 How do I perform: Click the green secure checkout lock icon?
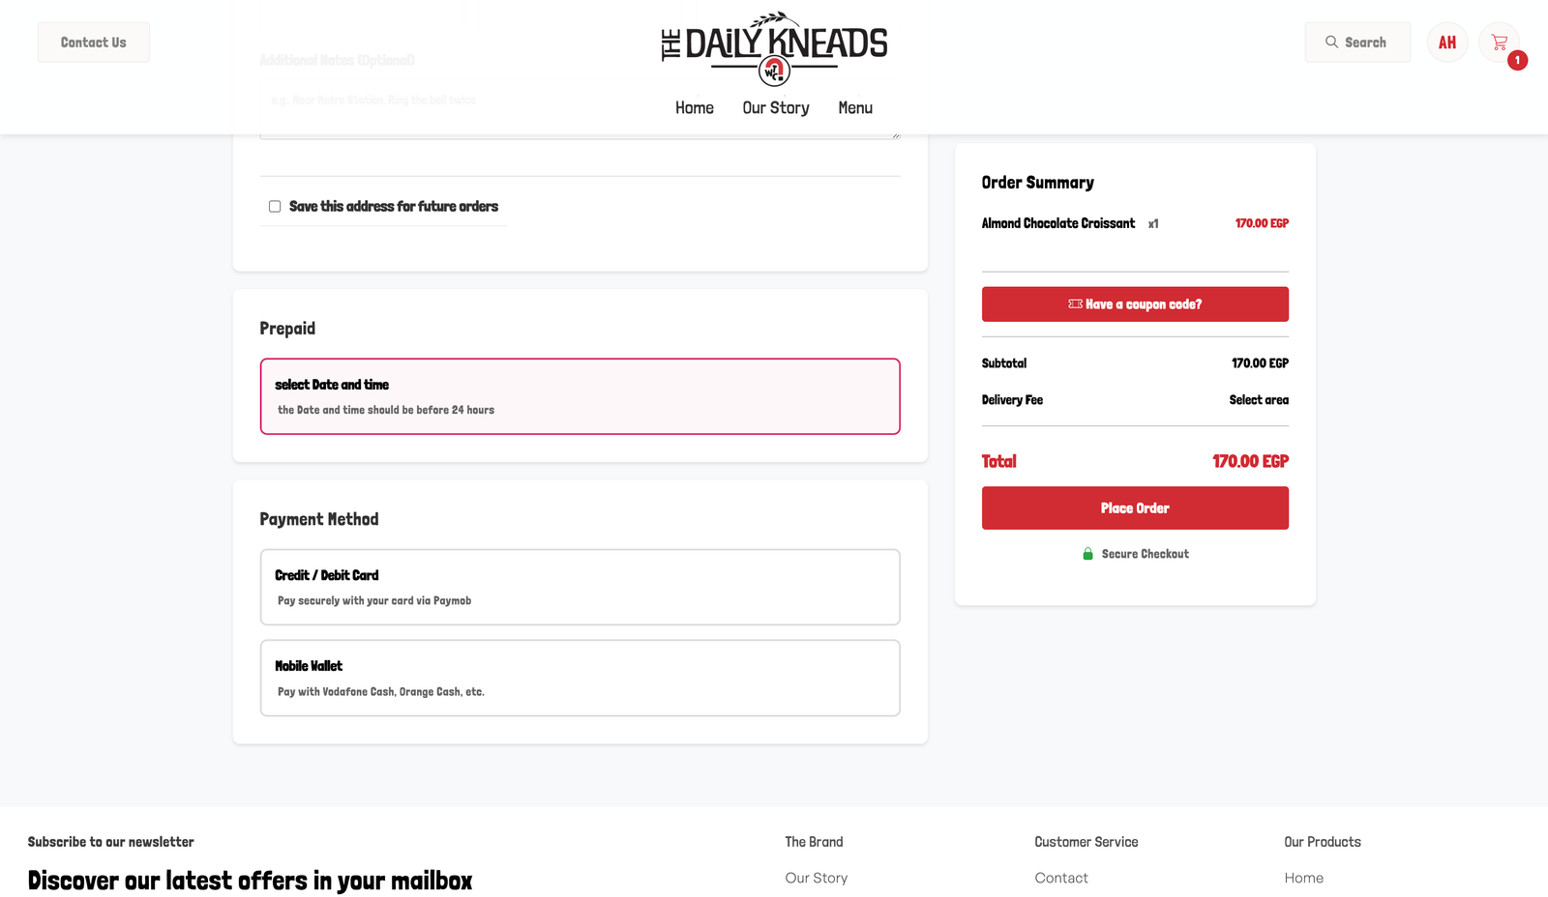click(x=1087, y=554)
